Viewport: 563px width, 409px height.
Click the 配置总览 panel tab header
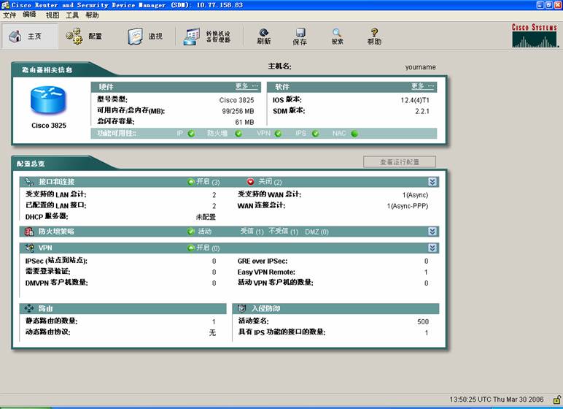coord(31,164)
